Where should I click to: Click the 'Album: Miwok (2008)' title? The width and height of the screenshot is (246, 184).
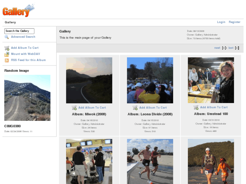click(x=89, y=114)
